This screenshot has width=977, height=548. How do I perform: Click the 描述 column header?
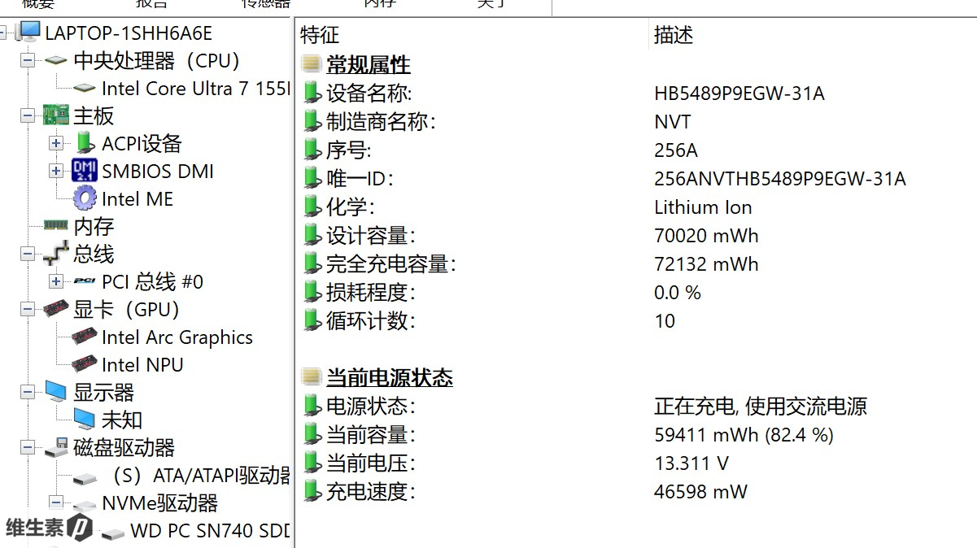point(674,35)
